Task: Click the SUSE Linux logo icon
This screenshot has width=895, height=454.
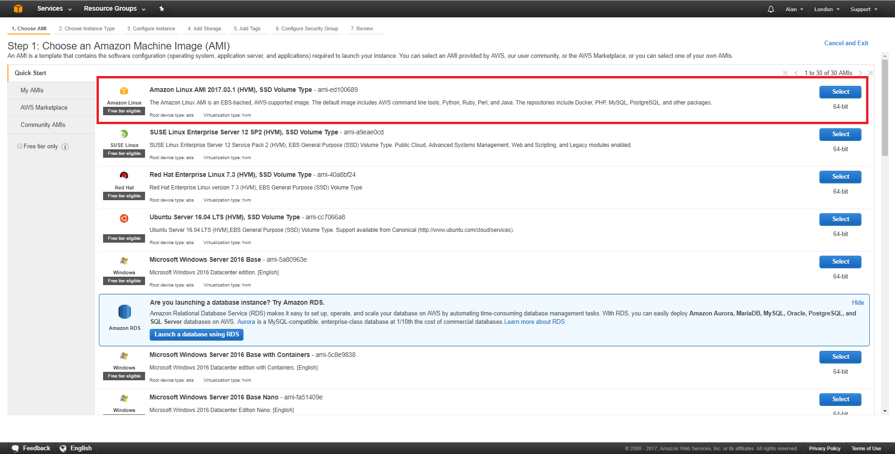Action: (x=124, y=134)
